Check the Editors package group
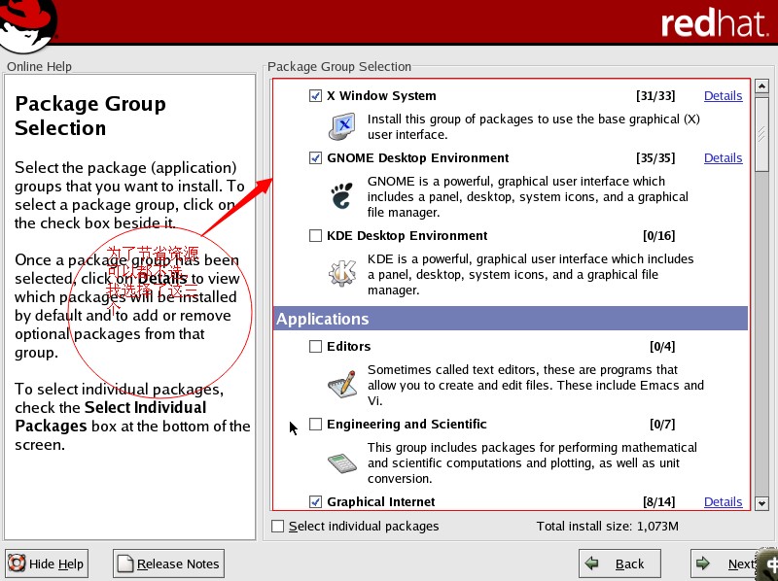The image size is (778, 581). [x=315, y=346]
